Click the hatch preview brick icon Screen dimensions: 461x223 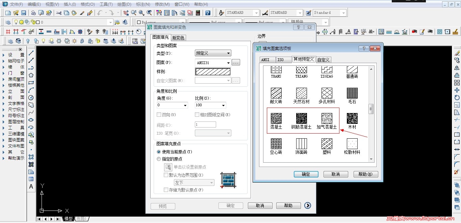tap(228, 180)
